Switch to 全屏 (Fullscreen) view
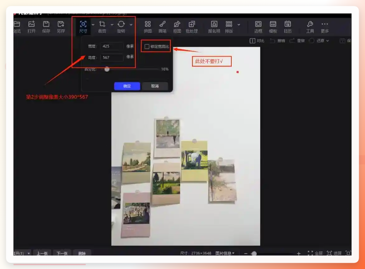 pyautogui.click(x=315, y=253)
